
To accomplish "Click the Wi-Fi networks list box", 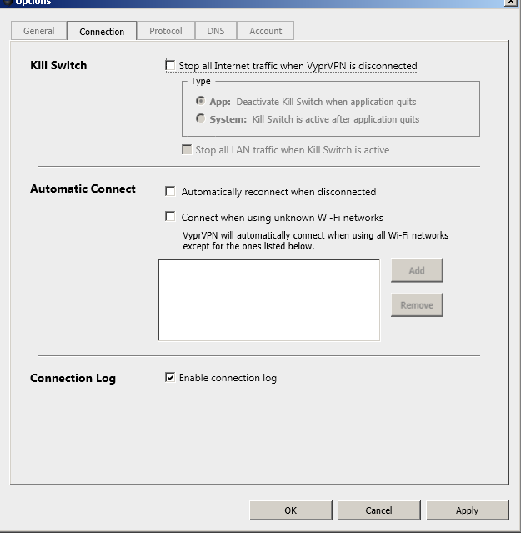I will [x=269, y=299].
